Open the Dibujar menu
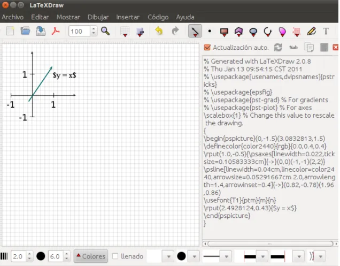The height and width of the screenshot is (266, 340). (x=98, y=17)
